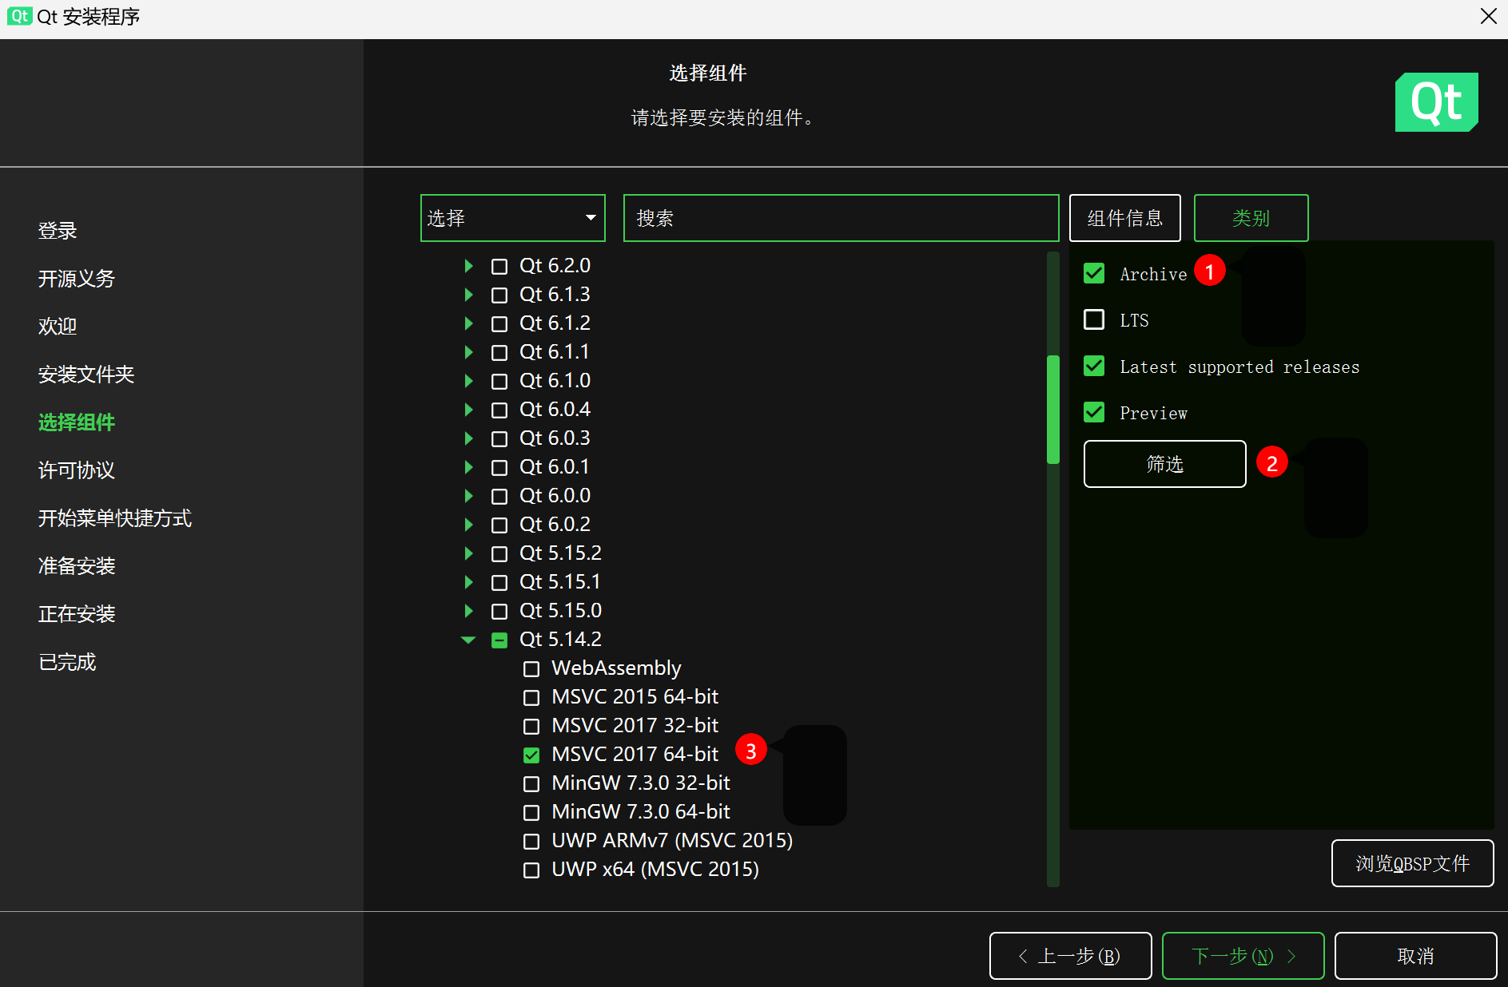
Task: Select the WebAssembly row label
Action: 616,668
